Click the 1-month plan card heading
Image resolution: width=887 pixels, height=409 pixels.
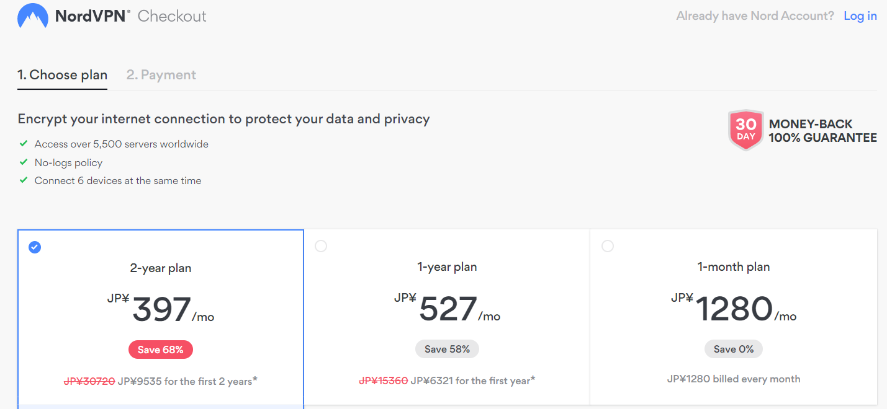[734, 267]
